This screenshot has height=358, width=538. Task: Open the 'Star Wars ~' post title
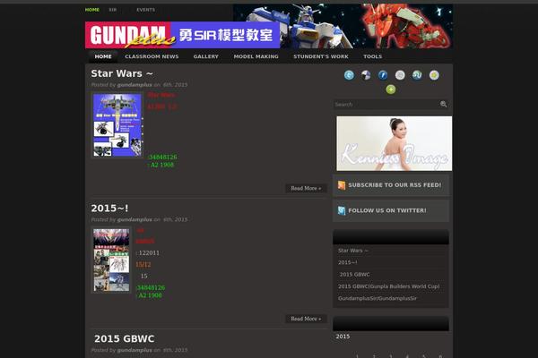122,73
